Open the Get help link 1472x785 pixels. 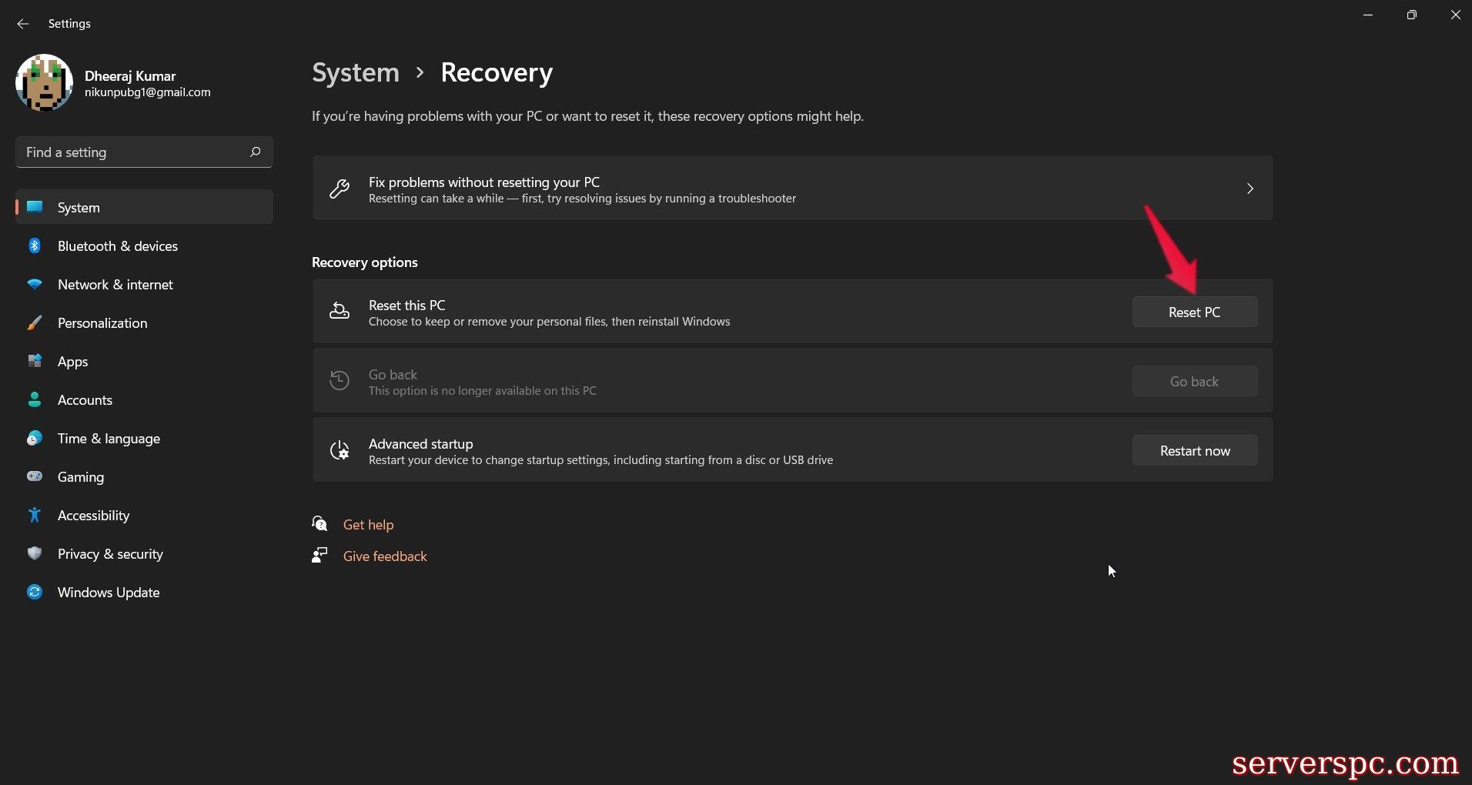(368, 525)
